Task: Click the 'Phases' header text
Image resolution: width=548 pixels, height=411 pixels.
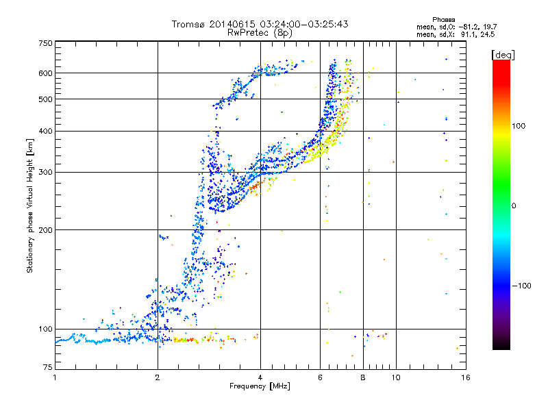Action: (x=443, y=20)
